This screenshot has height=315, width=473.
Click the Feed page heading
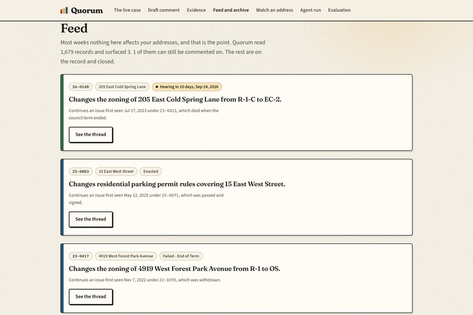click(74, 29)
